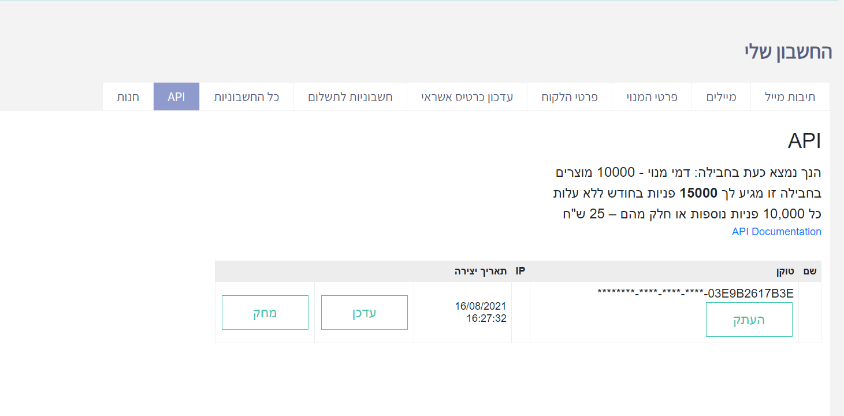
Task: Go to the פרטי הלקוח tab
Action: click(x=569, y=97)
